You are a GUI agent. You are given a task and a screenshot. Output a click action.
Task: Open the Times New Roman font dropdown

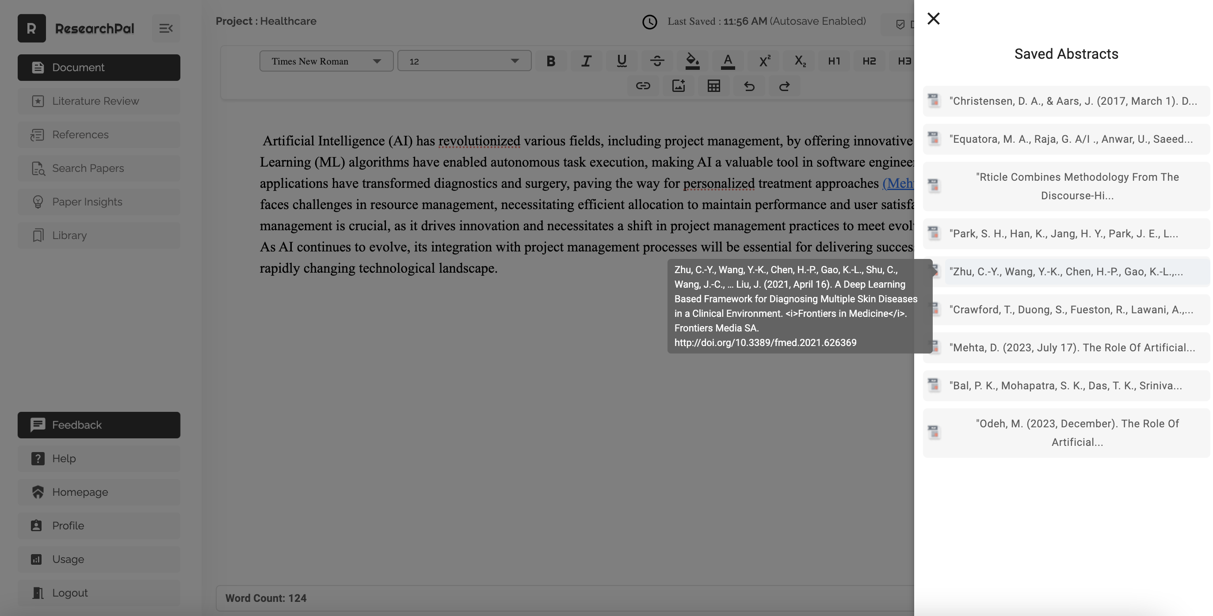(326, 61)
